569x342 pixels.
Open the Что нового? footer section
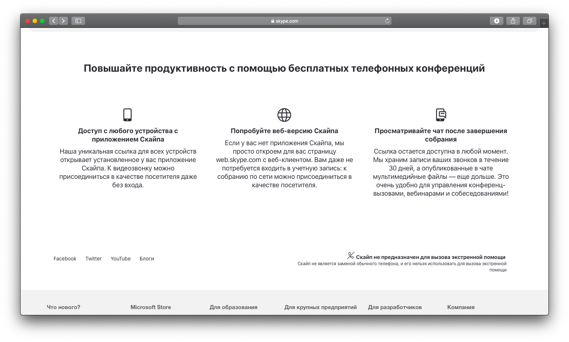click(x=63, y=307)
